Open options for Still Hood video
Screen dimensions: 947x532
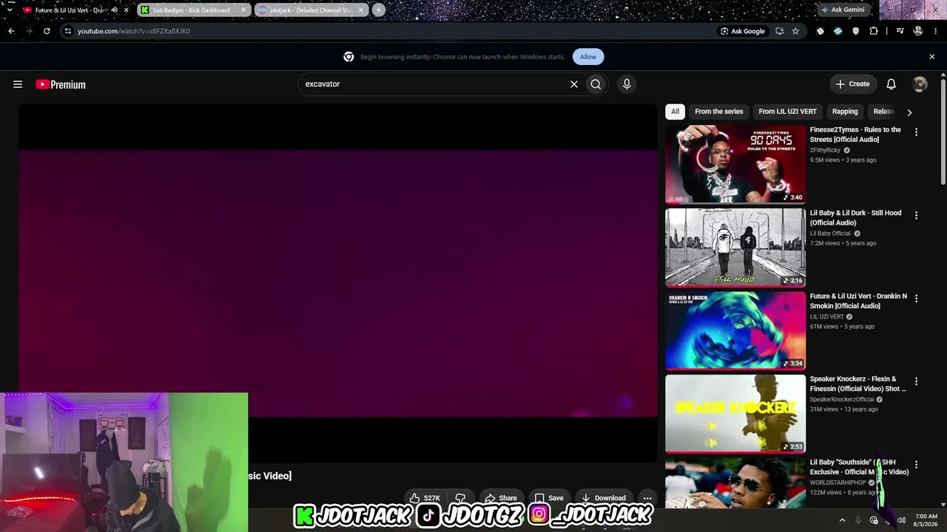coord(916,216)
